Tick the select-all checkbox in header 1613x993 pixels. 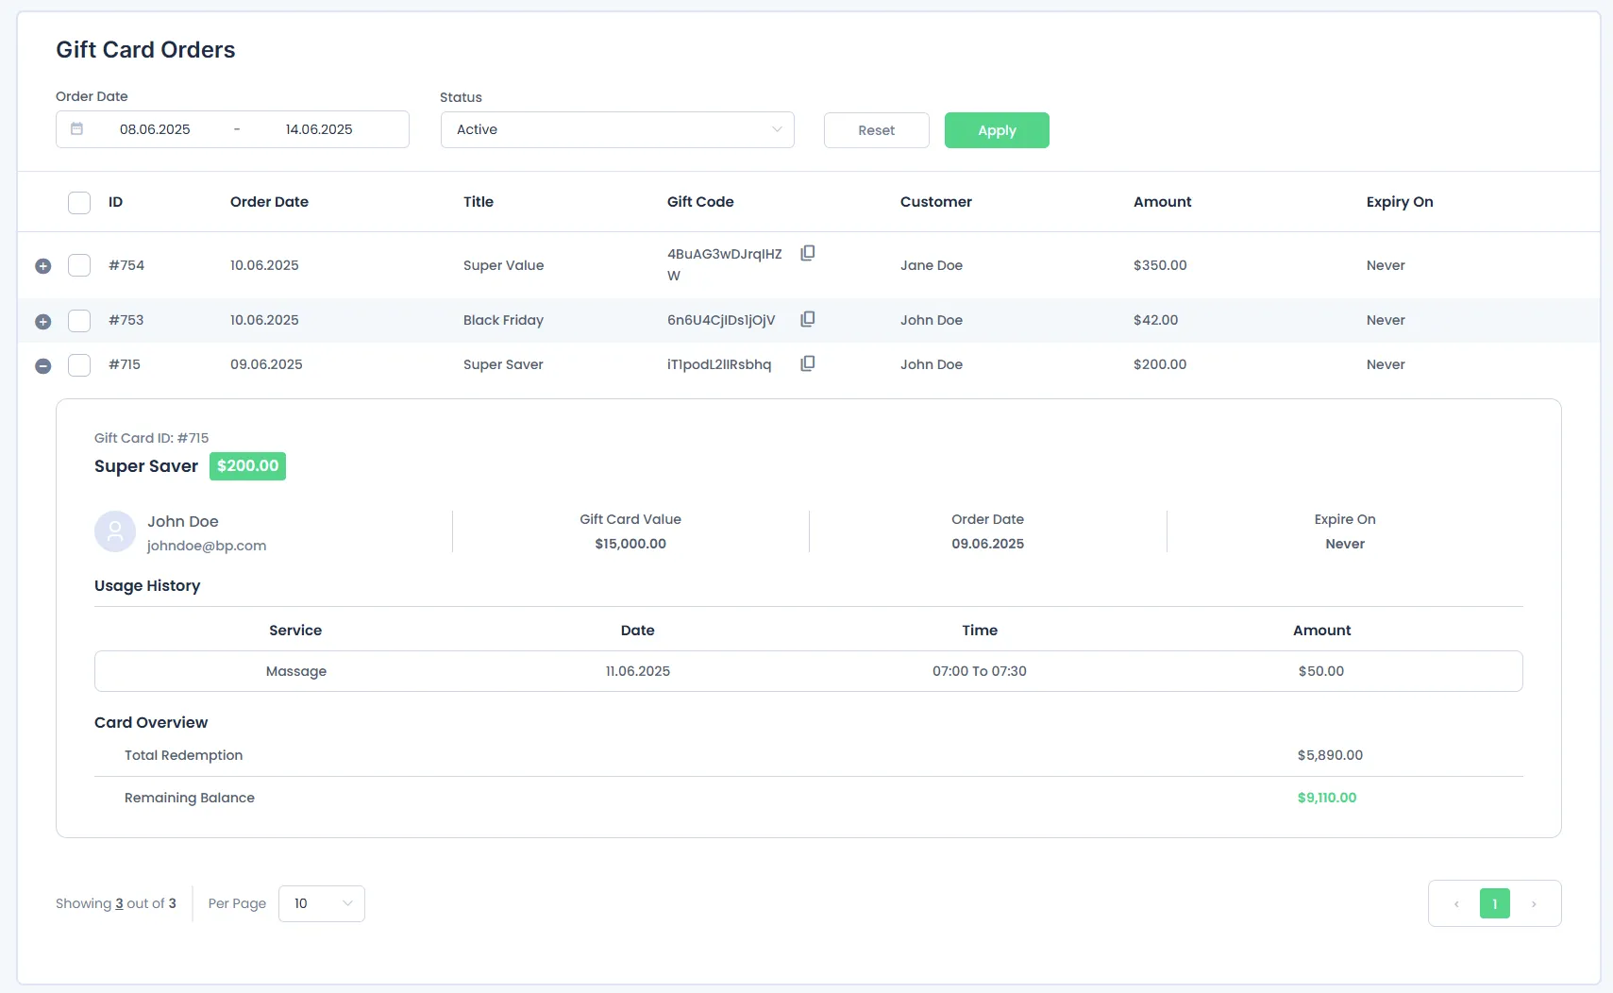coord(79,203)
